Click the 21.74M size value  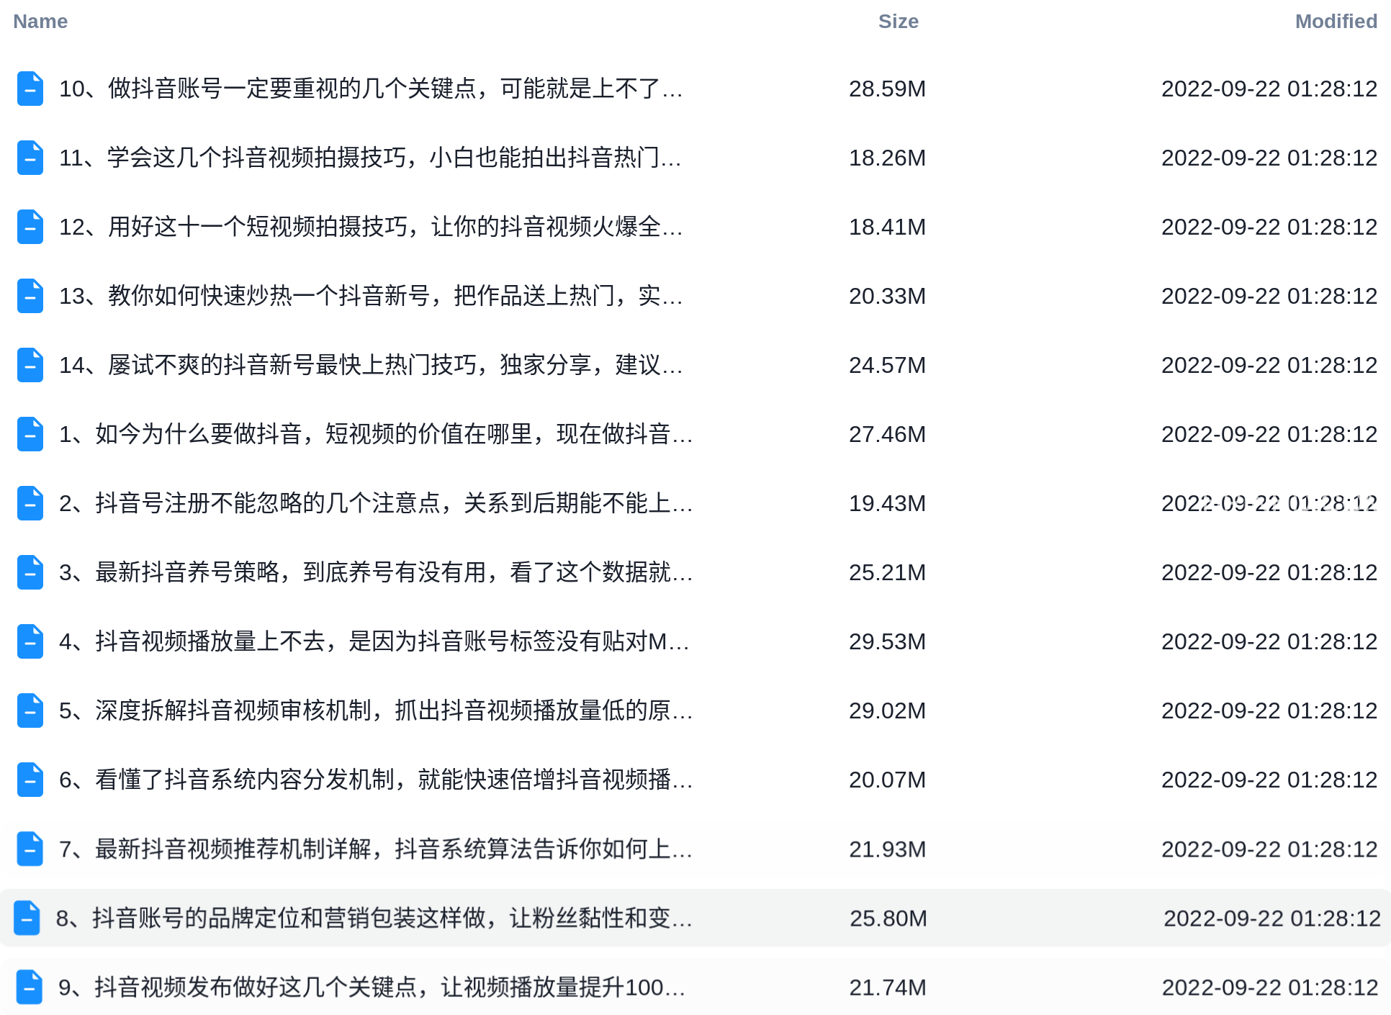[887, 987]
